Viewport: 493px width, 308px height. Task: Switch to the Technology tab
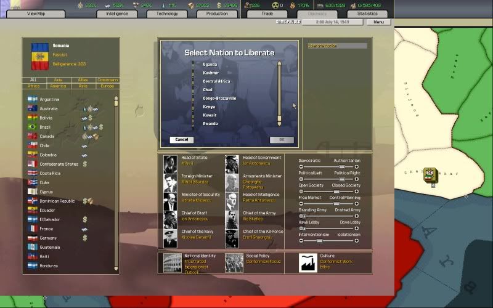click(167, 14)
